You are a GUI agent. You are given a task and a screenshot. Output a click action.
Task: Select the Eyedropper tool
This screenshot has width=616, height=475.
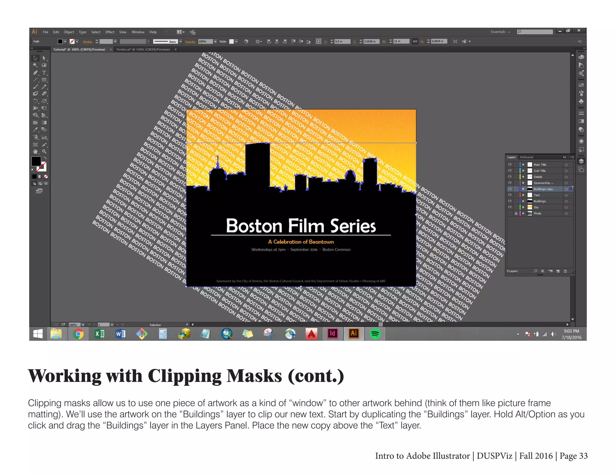[35, 130]
